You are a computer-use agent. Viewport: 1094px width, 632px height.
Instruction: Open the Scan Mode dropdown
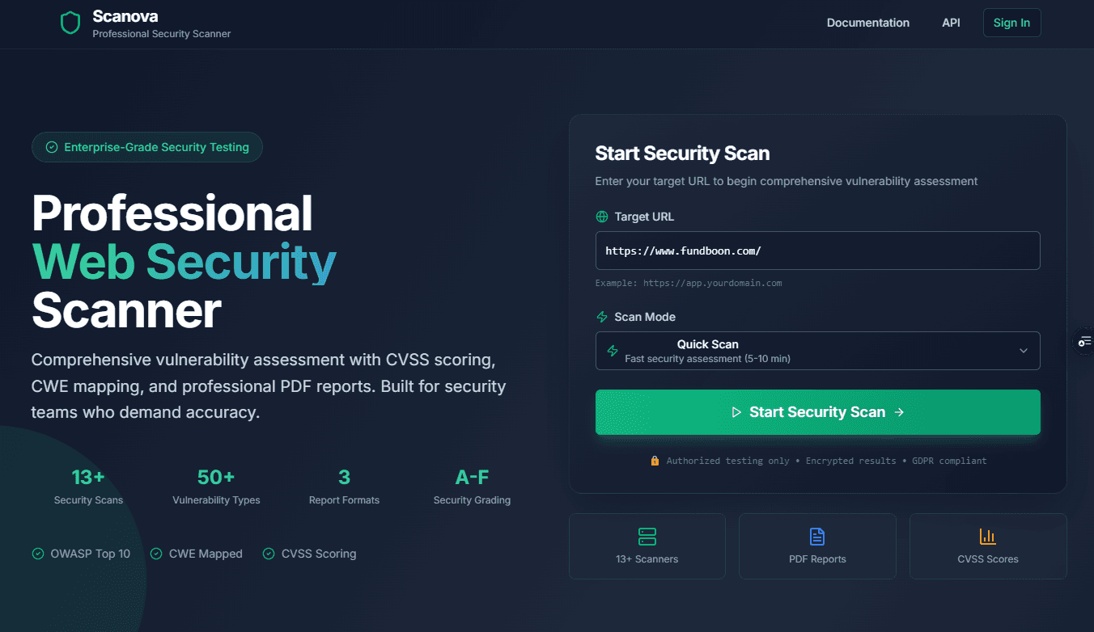click(x=817, y=350)
